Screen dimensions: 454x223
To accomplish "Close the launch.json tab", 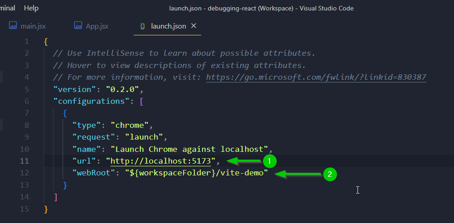I will click(194, 26).
